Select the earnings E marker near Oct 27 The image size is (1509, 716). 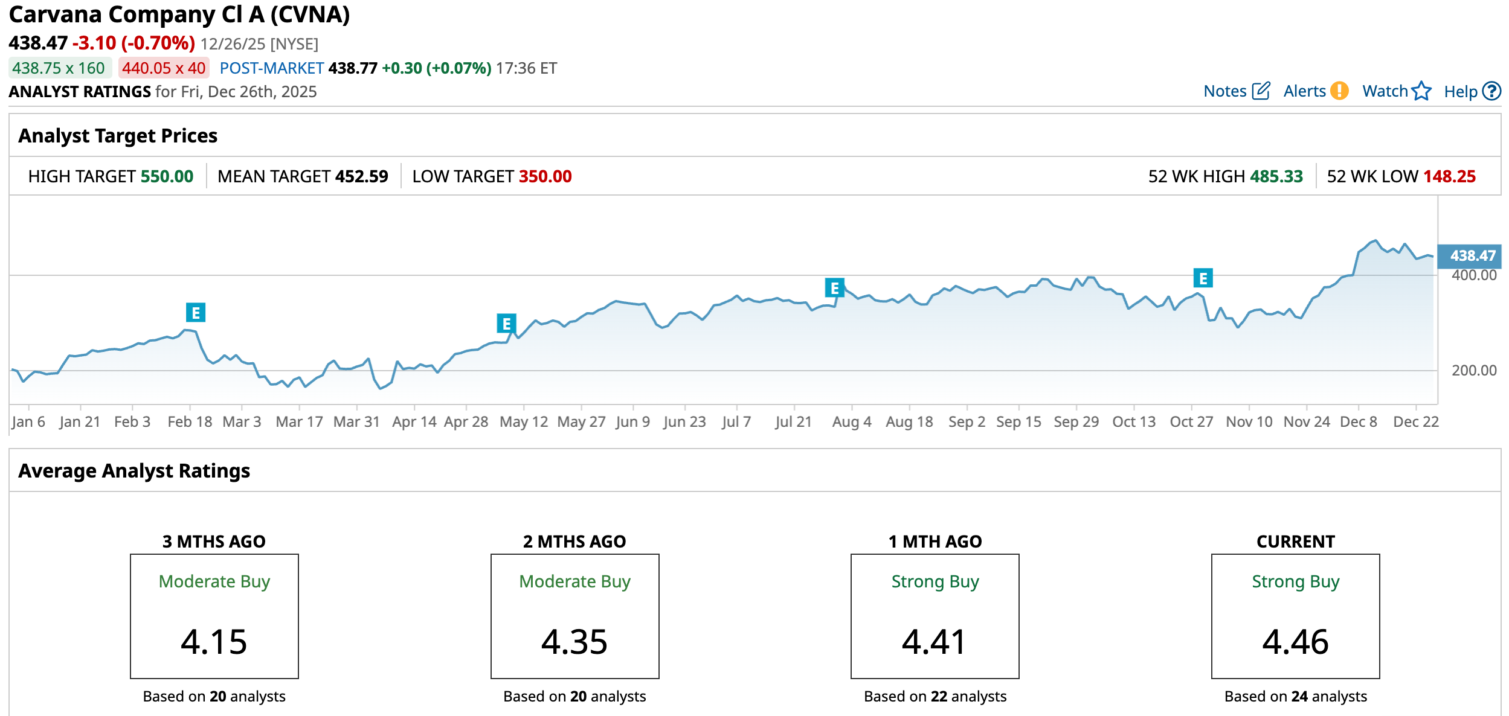pos(1203,278)
